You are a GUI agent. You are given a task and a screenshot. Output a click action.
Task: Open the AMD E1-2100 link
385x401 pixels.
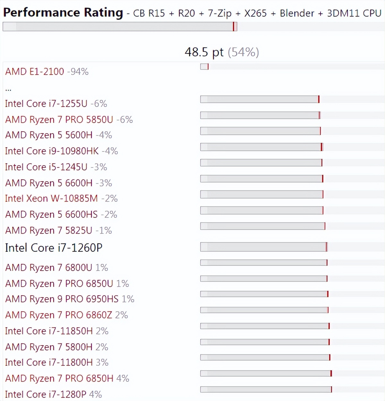[35, 71]
